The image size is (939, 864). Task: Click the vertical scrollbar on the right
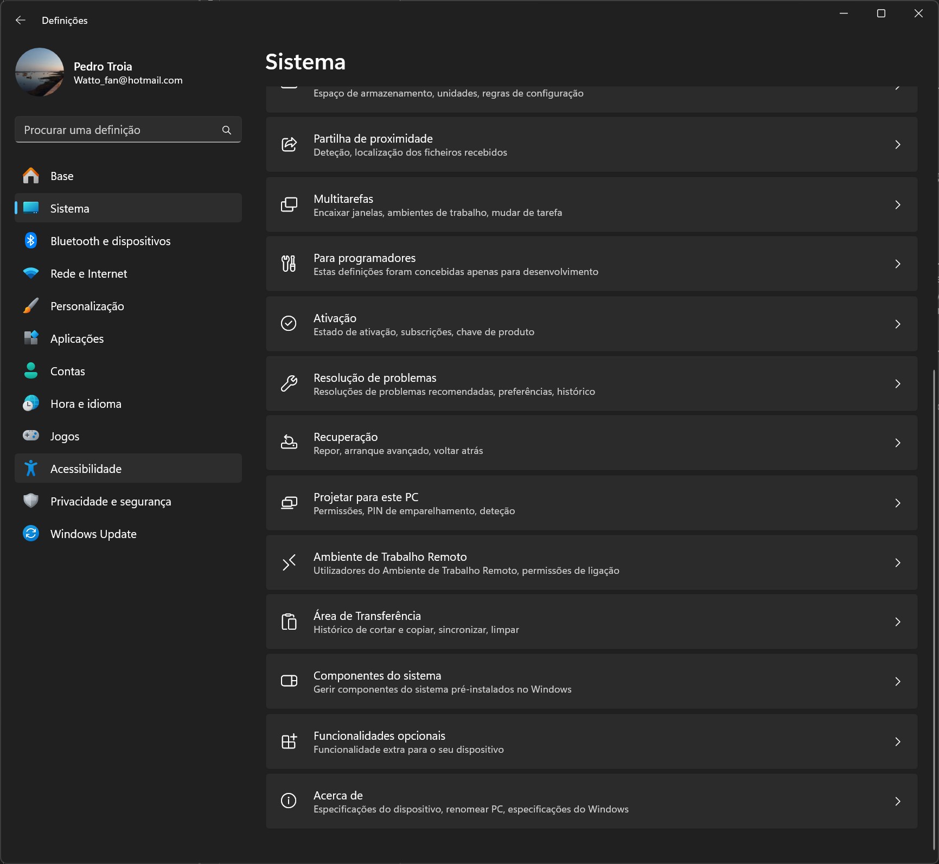point(934,597)
